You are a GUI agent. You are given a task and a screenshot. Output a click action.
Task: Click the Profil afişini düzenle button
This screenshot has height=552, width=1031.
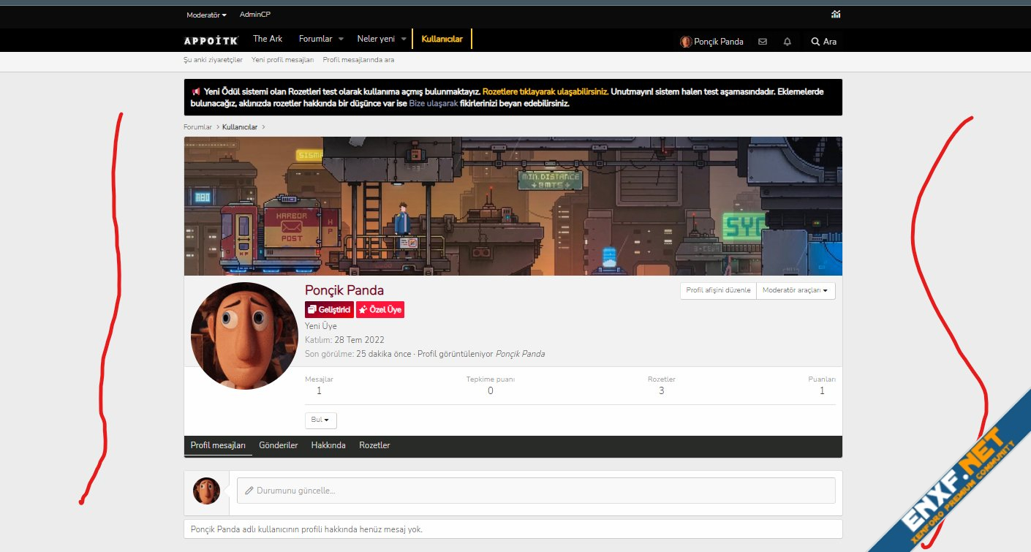[x=718, y=290]
